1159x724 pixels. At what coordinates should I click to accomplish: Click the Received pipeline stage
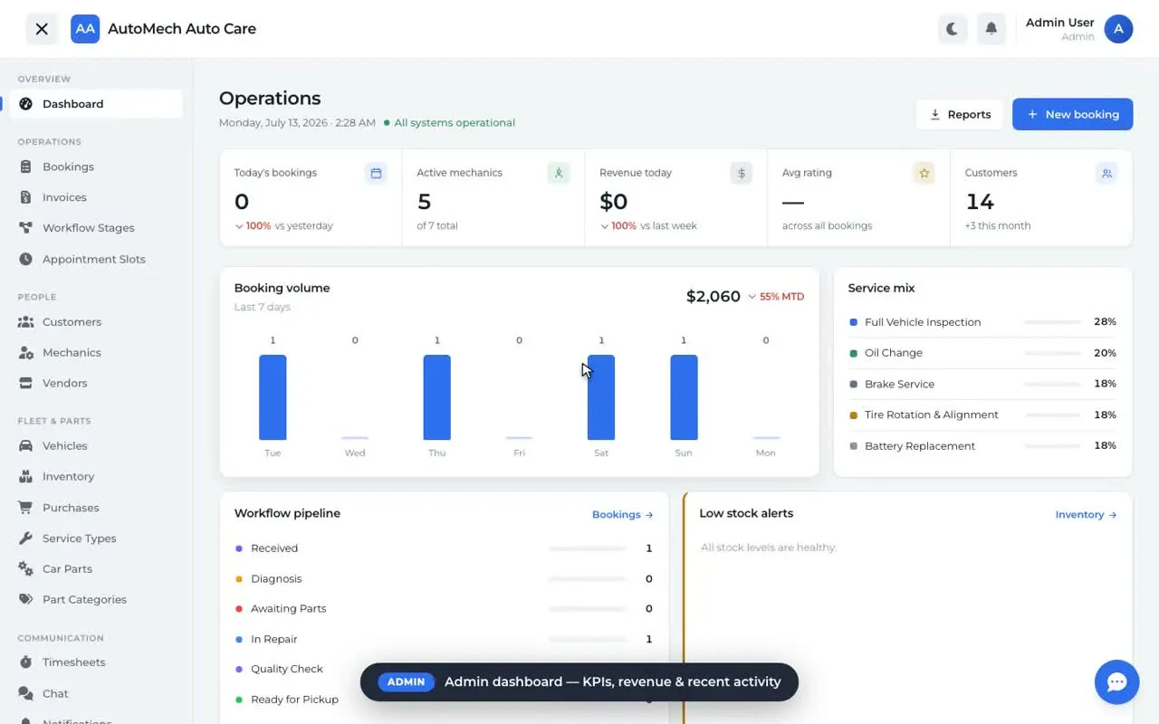[444, 548]
